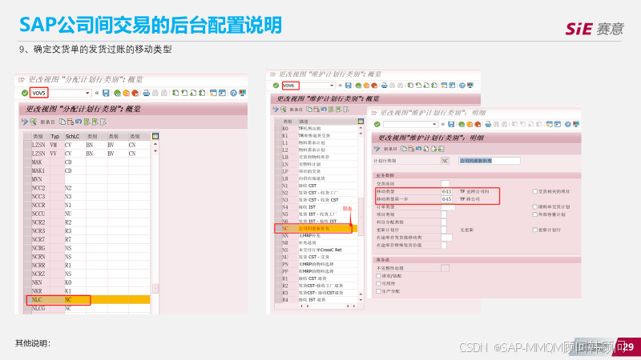Toggle checkbox 可用性
This screenshot has width=641, height=360.
[x=378, y=284]
